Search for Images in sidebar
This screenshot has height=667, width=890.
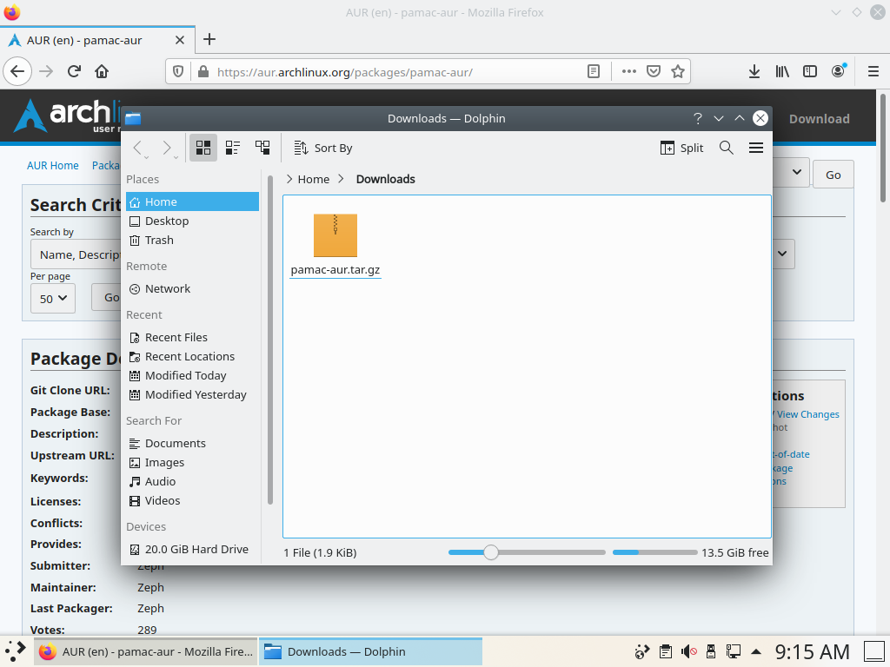pos(192,463)
